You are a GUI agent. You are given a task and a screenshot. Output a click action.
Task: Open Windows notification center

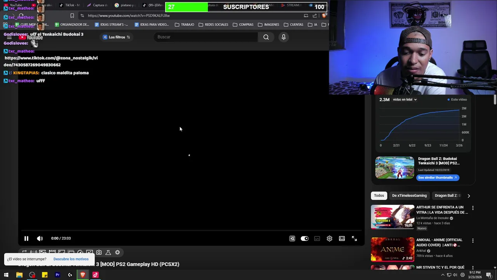[x=488, y=275]
